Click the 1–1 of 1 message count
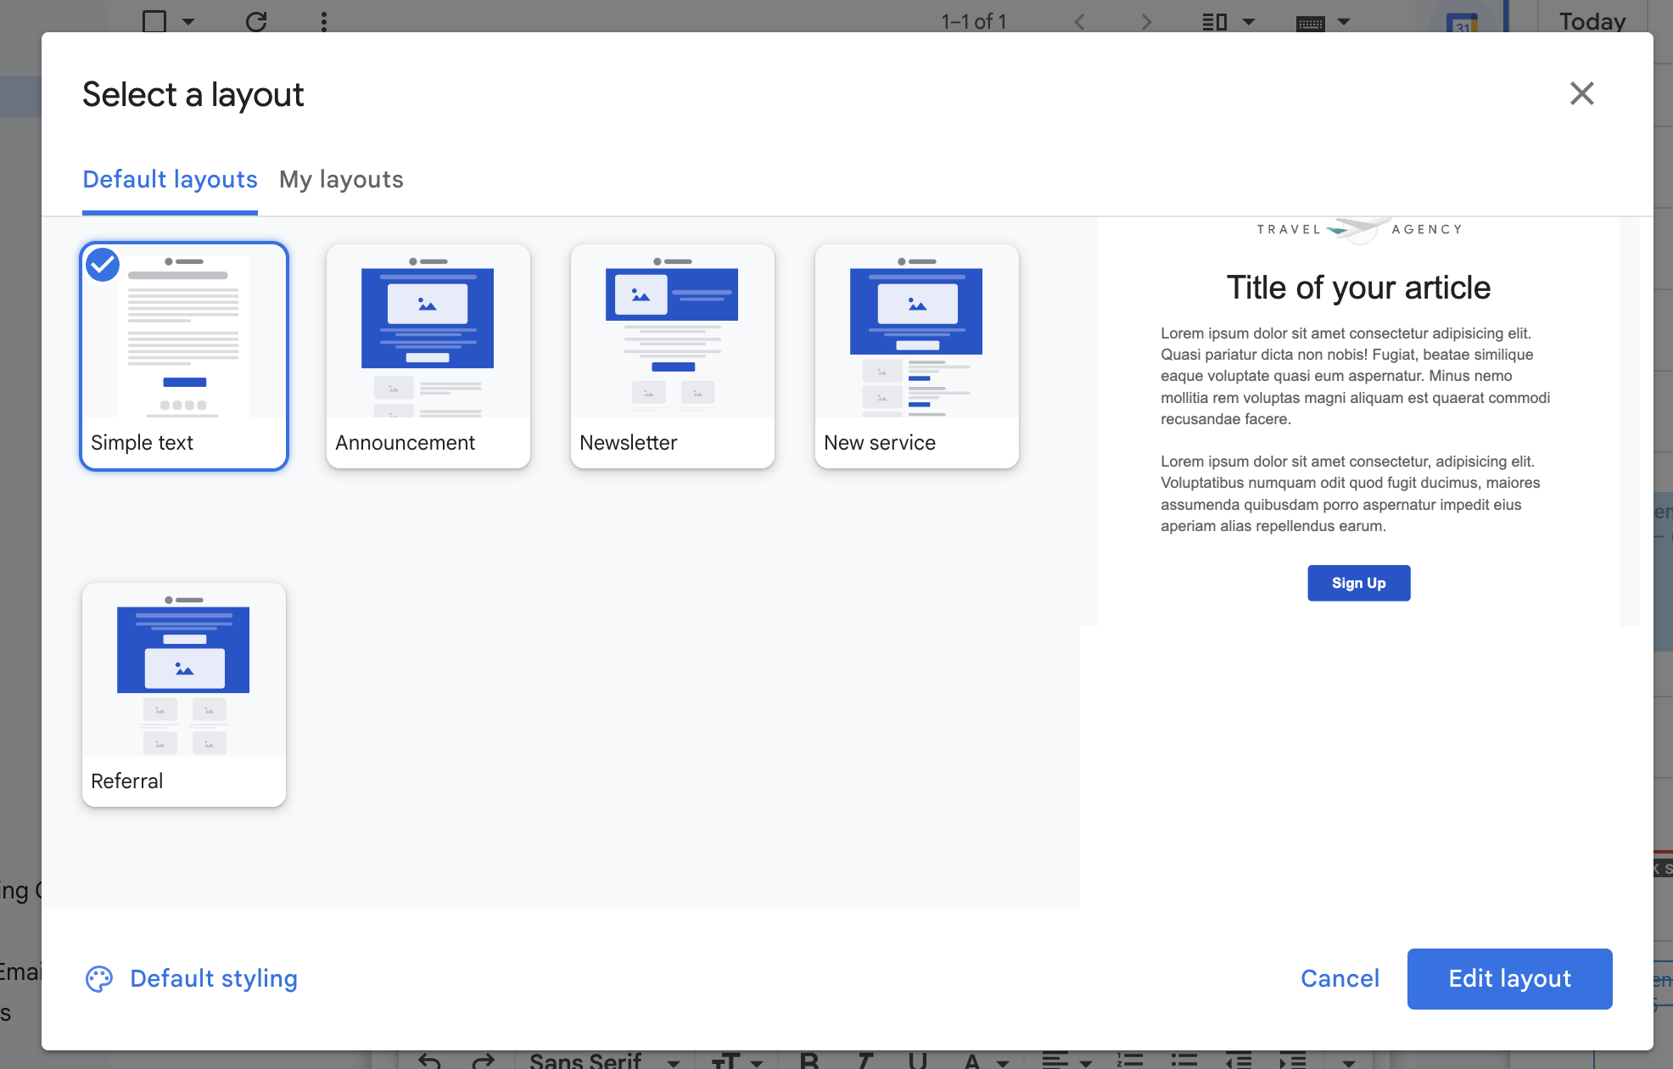 click(974, 21)
